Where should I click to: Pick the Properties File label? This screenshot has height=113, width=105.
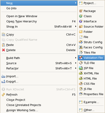[x=93, y=94]
